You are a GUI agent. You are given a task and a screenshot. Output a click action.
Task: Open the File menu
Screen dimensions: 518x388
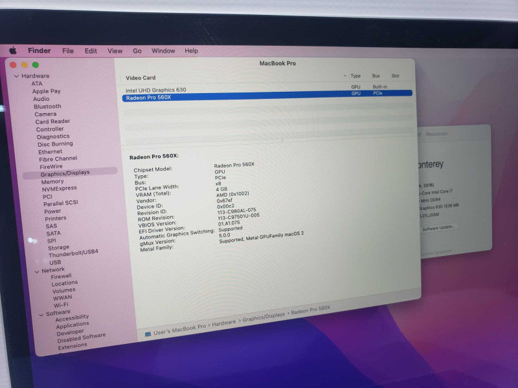coord(68,51)
